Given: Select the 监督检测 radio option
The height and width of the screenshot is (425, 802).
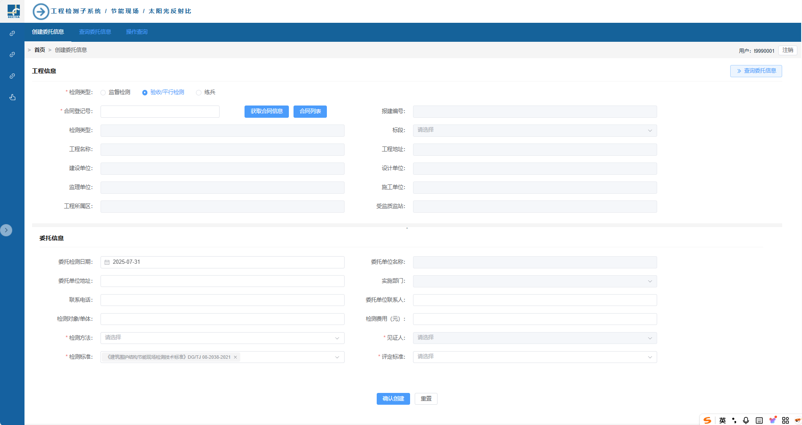Looking at the screenshot, I should [103, 92].
